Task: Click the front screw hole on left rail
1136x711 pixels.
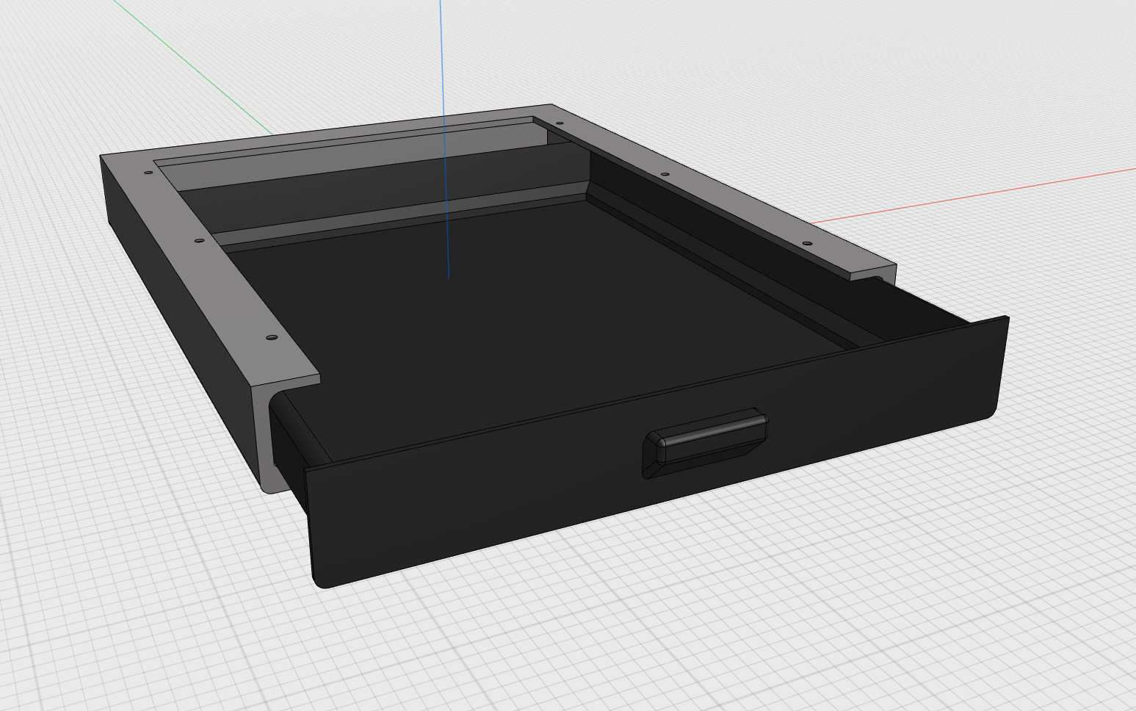Action: [272, 337]
